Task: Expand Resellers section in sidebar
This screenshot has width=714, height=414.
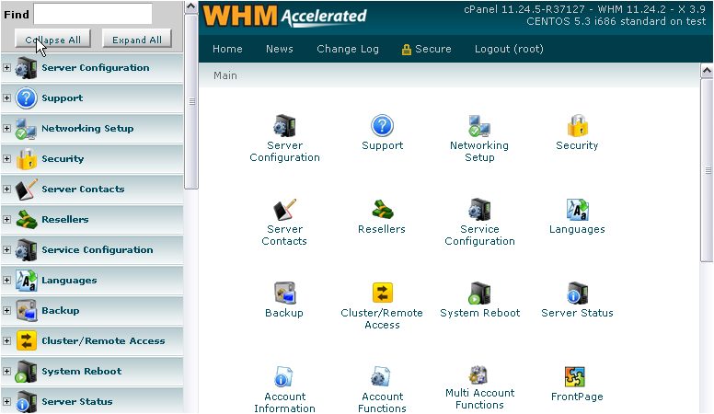Action: point(6,220)
